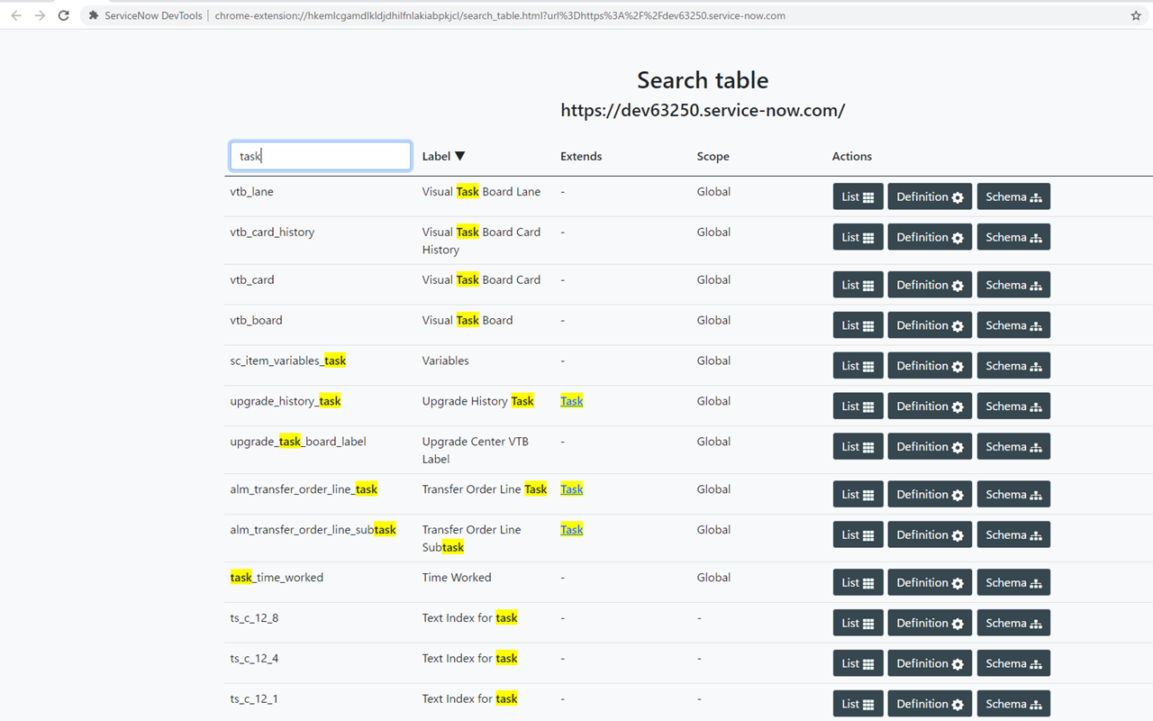Open Definition for alm_transfer_order_line_subtask
Screen dimensions: 1153x721
[x=930, y=535]
